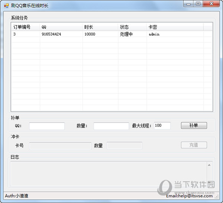Screen dimensions: 223x203
Task: Click the 10000 duration cell
Action: pyautogui.click(x=100, y=34)
